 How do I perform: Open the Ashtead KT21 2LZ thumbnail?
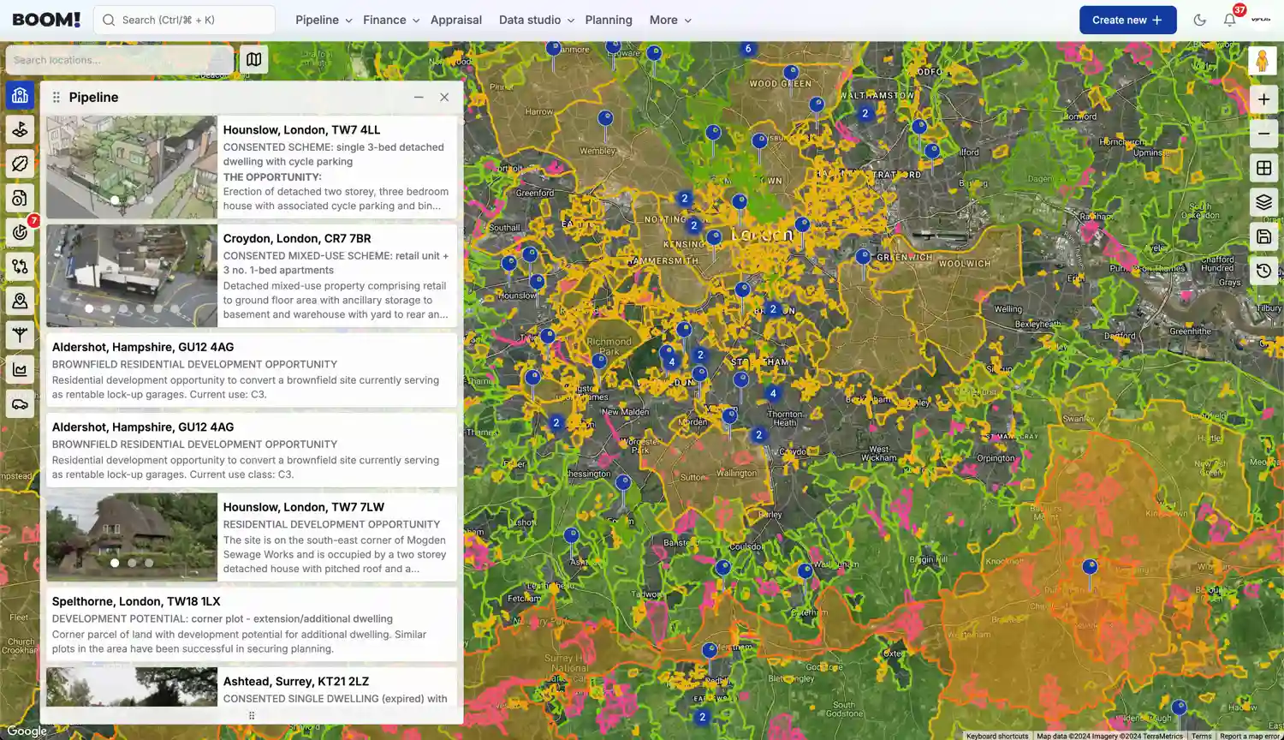pyautogui.click(x=132, y=688)
